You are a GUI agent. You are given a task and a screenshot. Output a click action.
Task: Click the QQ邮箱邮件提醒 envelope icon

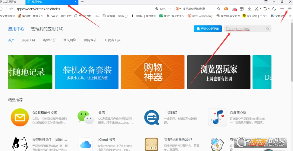coord(20,117)
